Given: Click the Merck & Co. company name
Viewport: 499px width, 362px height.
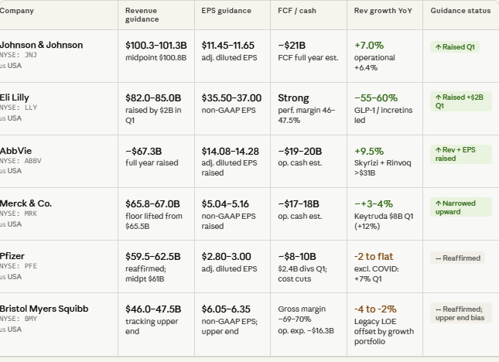Looking at the screenshot, I should [x=26, y=203].
